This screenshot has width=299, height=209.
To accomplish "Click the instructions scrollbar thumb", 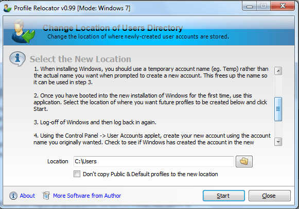I will [x=278, y=109].
